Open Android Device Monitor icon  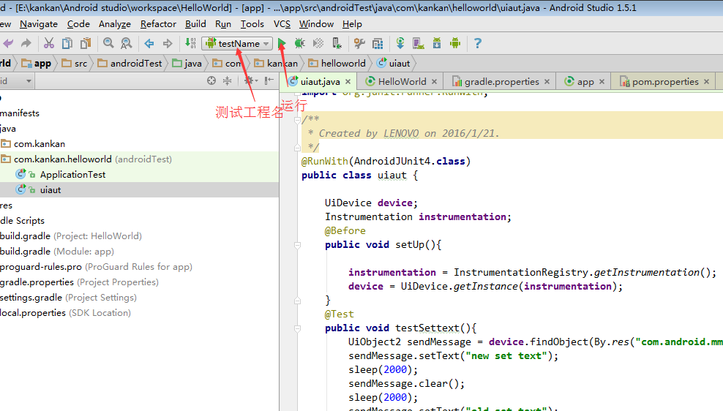pos(455,43)
